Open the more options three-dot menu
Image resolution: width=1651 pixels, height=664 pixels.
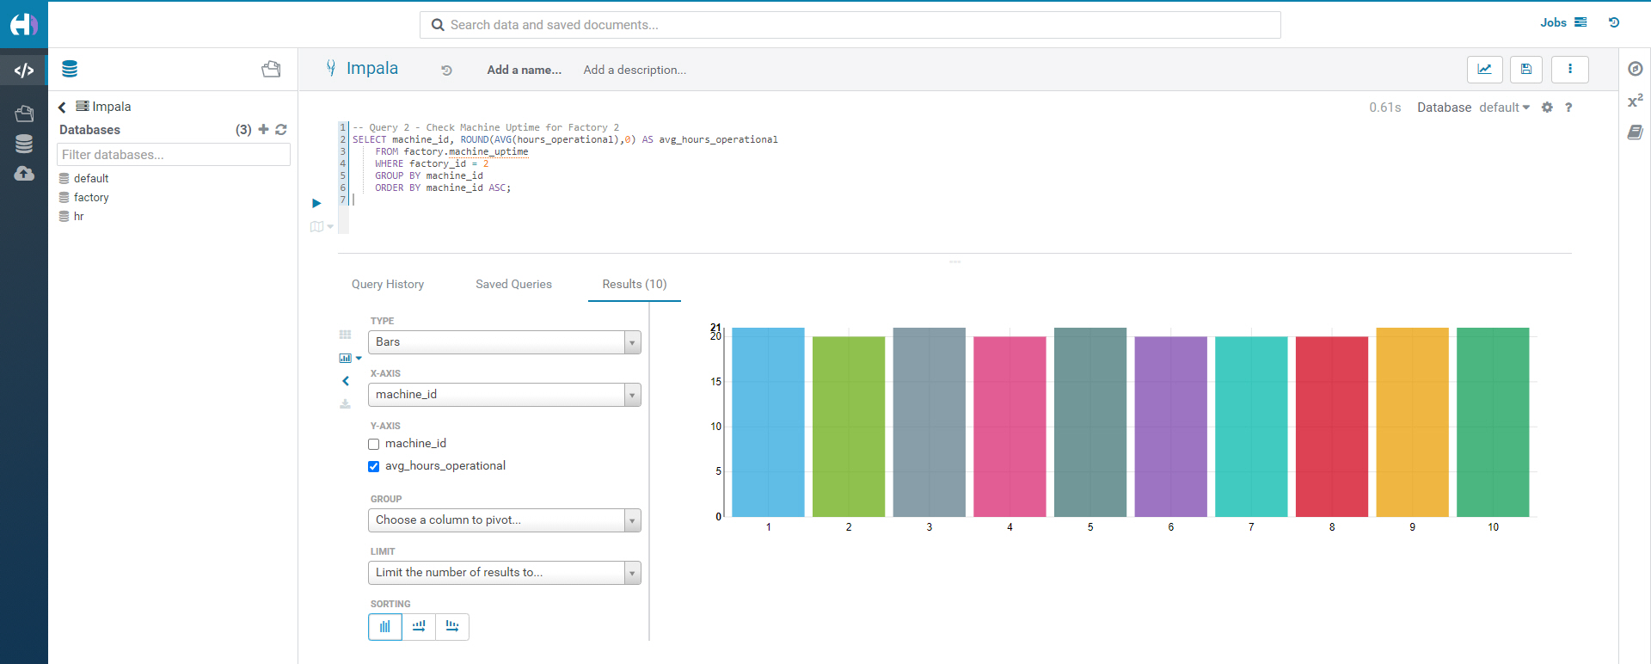click(x=1570, y=69)
